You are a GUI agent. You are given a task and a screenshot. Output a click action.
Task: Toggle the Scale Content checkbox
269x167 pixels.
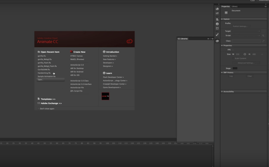pyautogui.click(x=233, y=58)
